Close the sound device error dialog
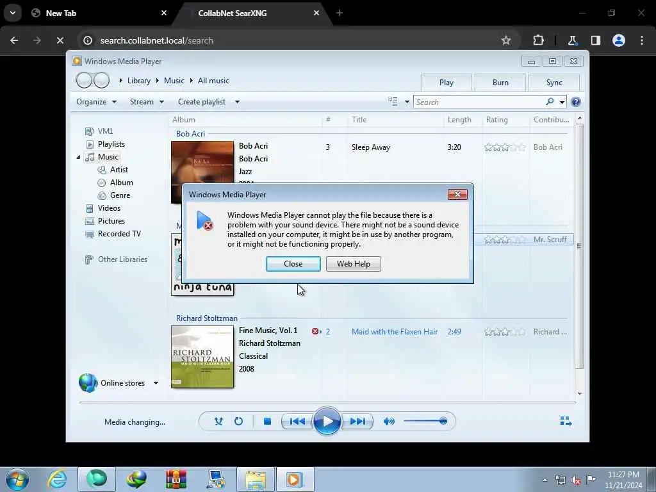Image resolution: width=656 pixels, height=492 pixels. (293, 264)
